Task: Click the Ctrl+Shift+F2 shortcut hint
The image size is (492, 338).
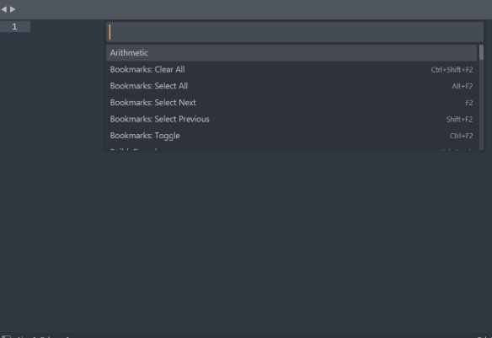Action: 452,70
